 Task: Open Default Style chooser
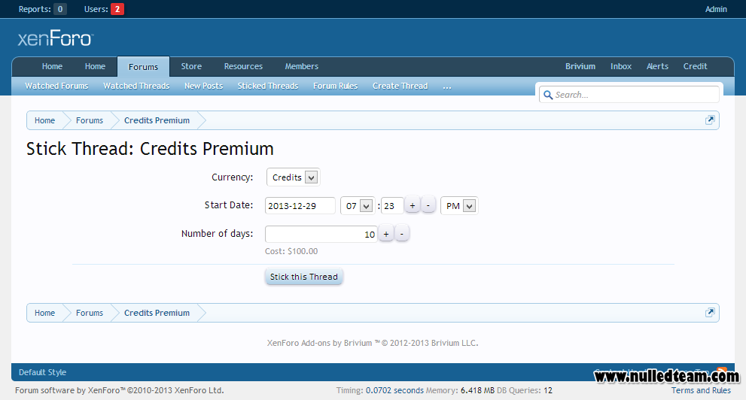tap(42, 372)
